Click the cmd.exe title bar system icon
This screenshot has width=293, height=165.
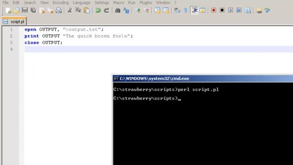[x=116, y=78]
